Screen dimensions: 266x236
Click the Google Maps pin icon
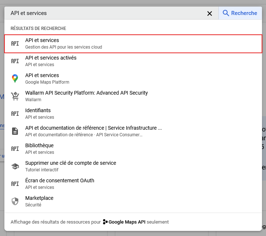15,79
